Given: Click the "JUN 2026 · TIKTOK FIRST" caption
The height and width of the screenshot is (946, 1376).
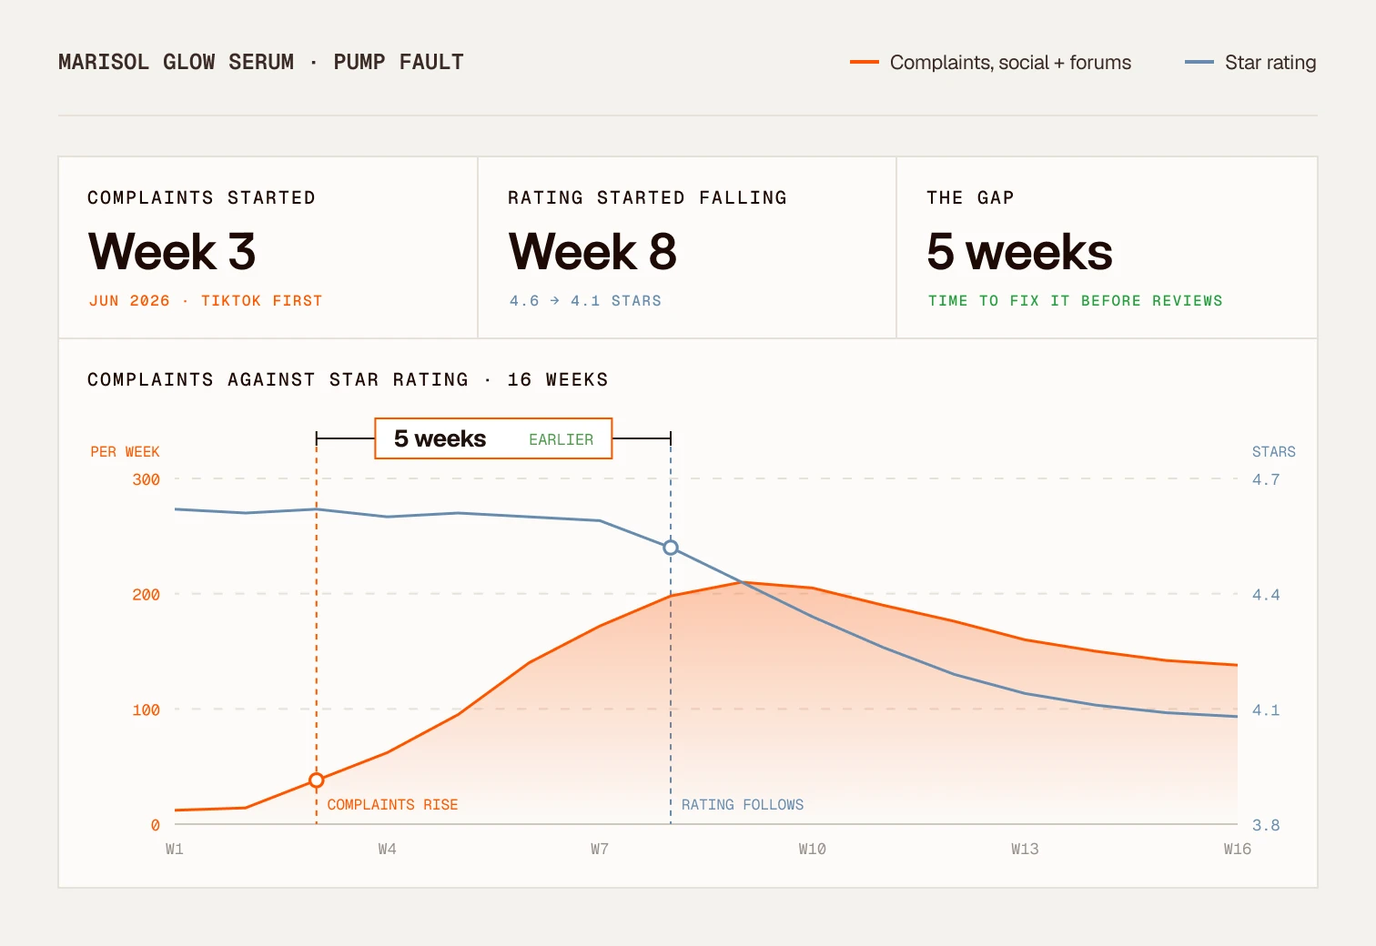Looking at the screenshot, I should click(x=206, y=300).
